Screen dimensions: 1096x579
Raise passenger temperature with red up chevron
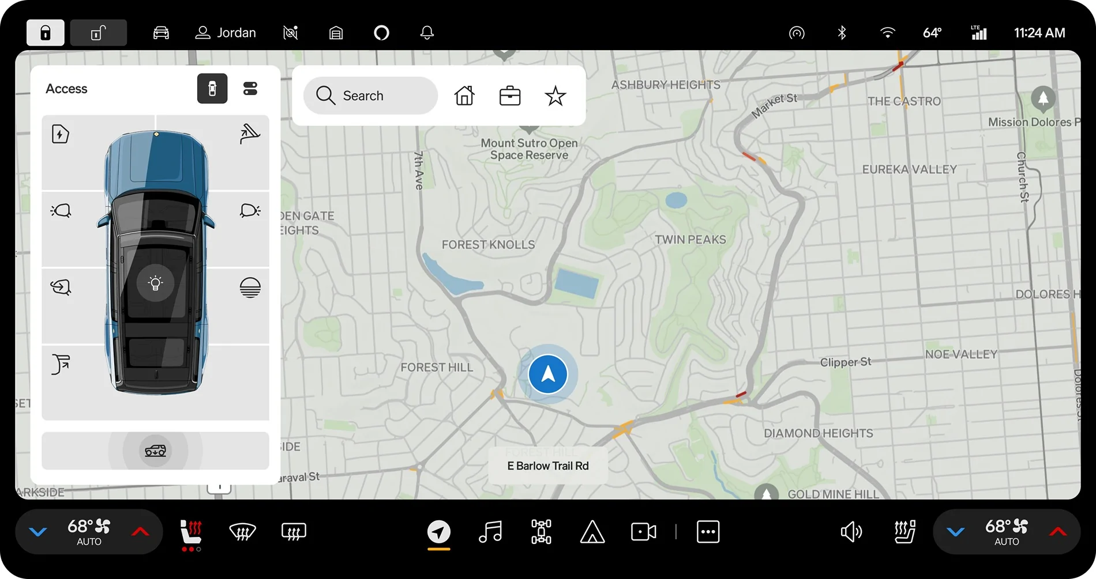point(1057,532)
